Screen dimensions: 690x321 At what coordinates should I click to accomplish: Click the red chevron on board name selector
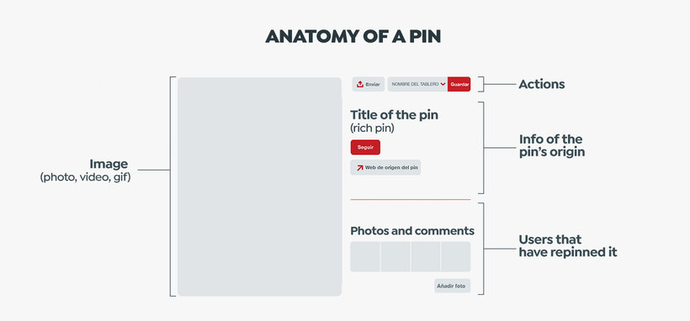(443, 84)
